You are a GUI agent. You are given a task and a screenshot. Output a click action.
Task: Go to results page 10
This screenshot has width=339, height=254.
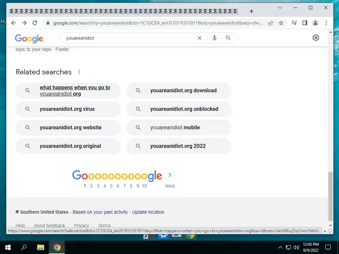click(x=144, y=186)
